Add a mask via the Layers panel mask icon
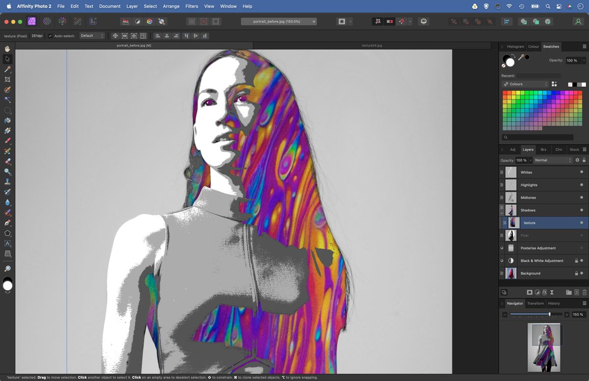Screen dimensions: 589x381 (x=530, y=292)
